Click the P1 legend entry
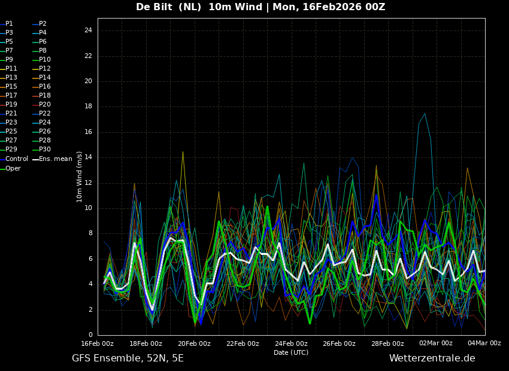Viewport: 509px width, 371px height. point(9,24)
